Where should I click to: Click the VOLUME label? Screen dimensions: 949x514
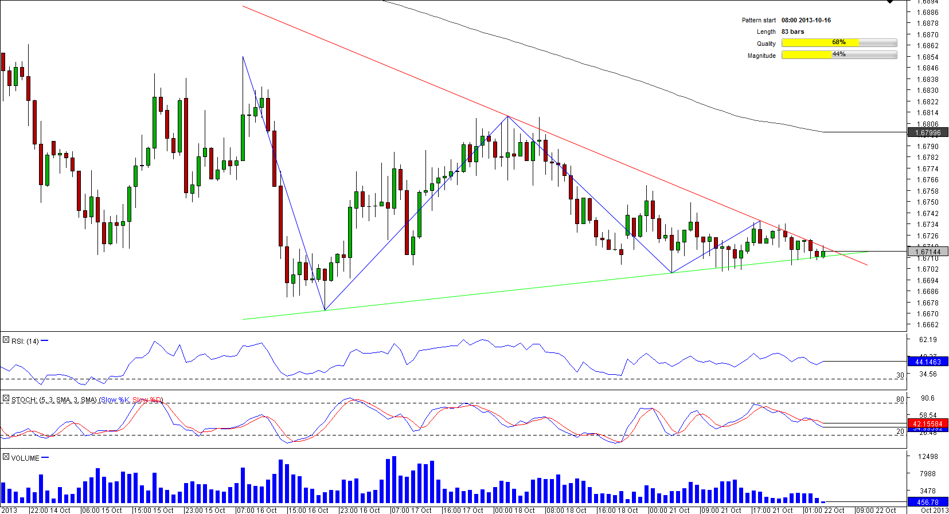[x=25, y=458]
